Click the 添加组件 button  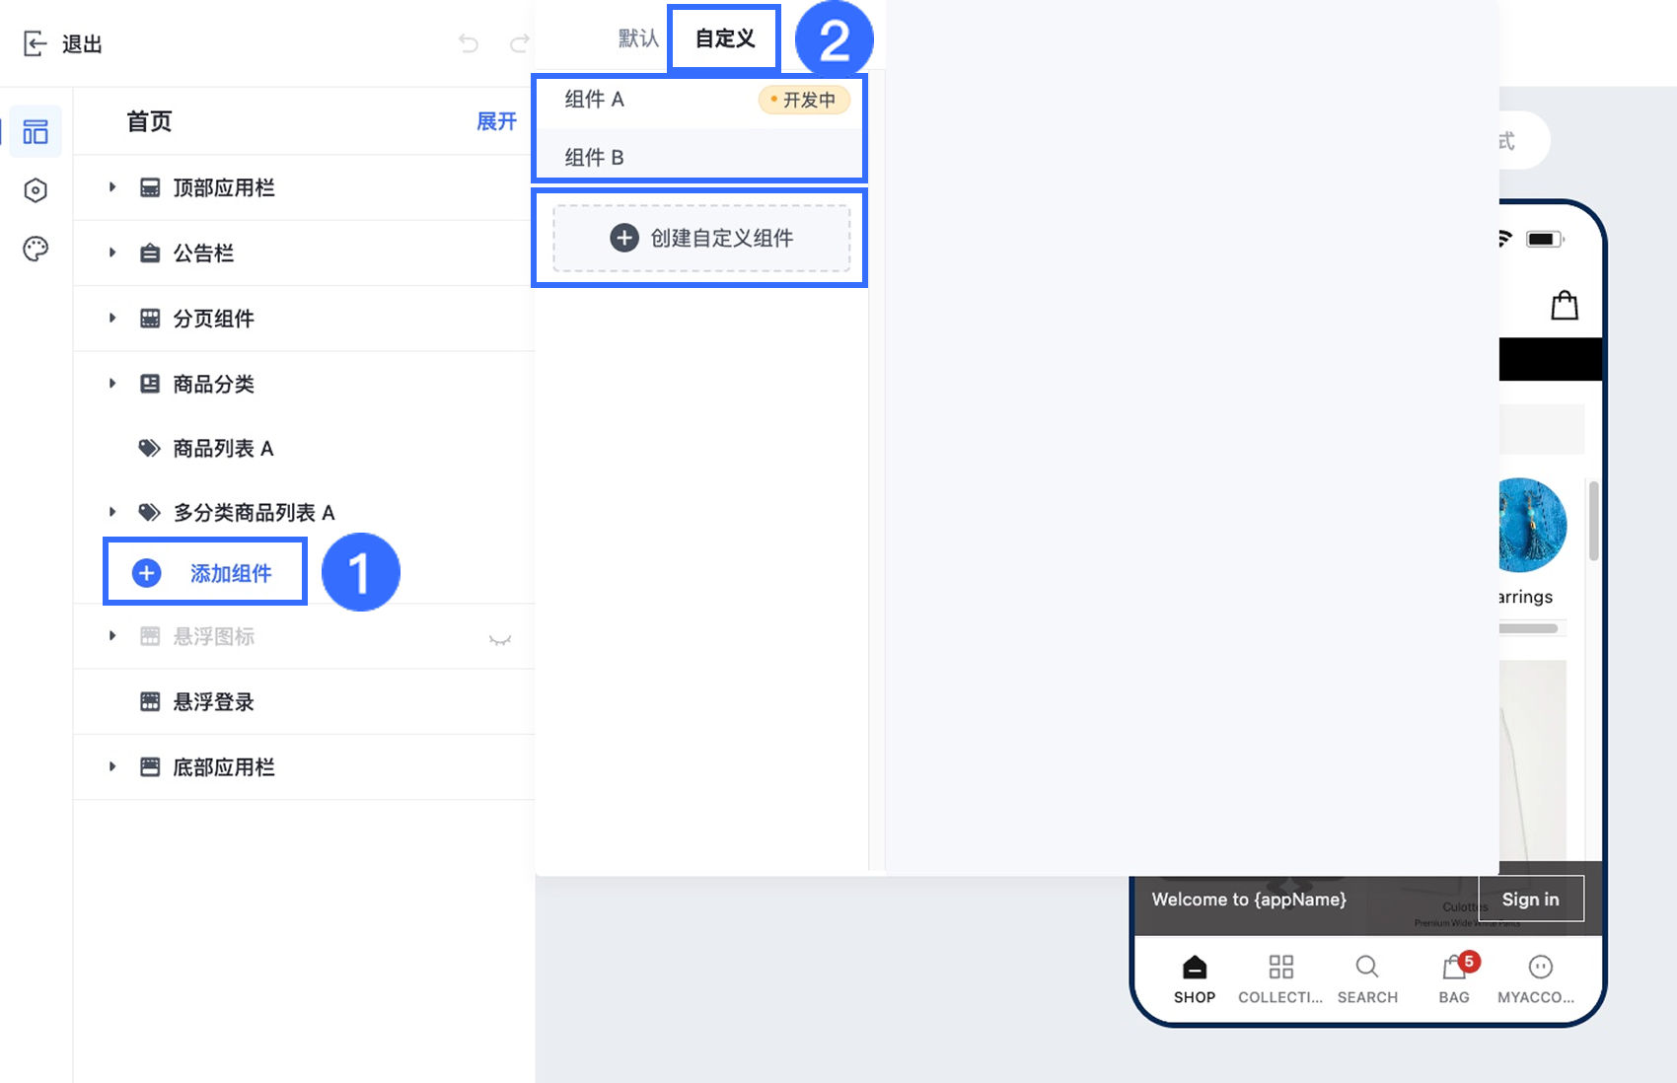(205, 573)
